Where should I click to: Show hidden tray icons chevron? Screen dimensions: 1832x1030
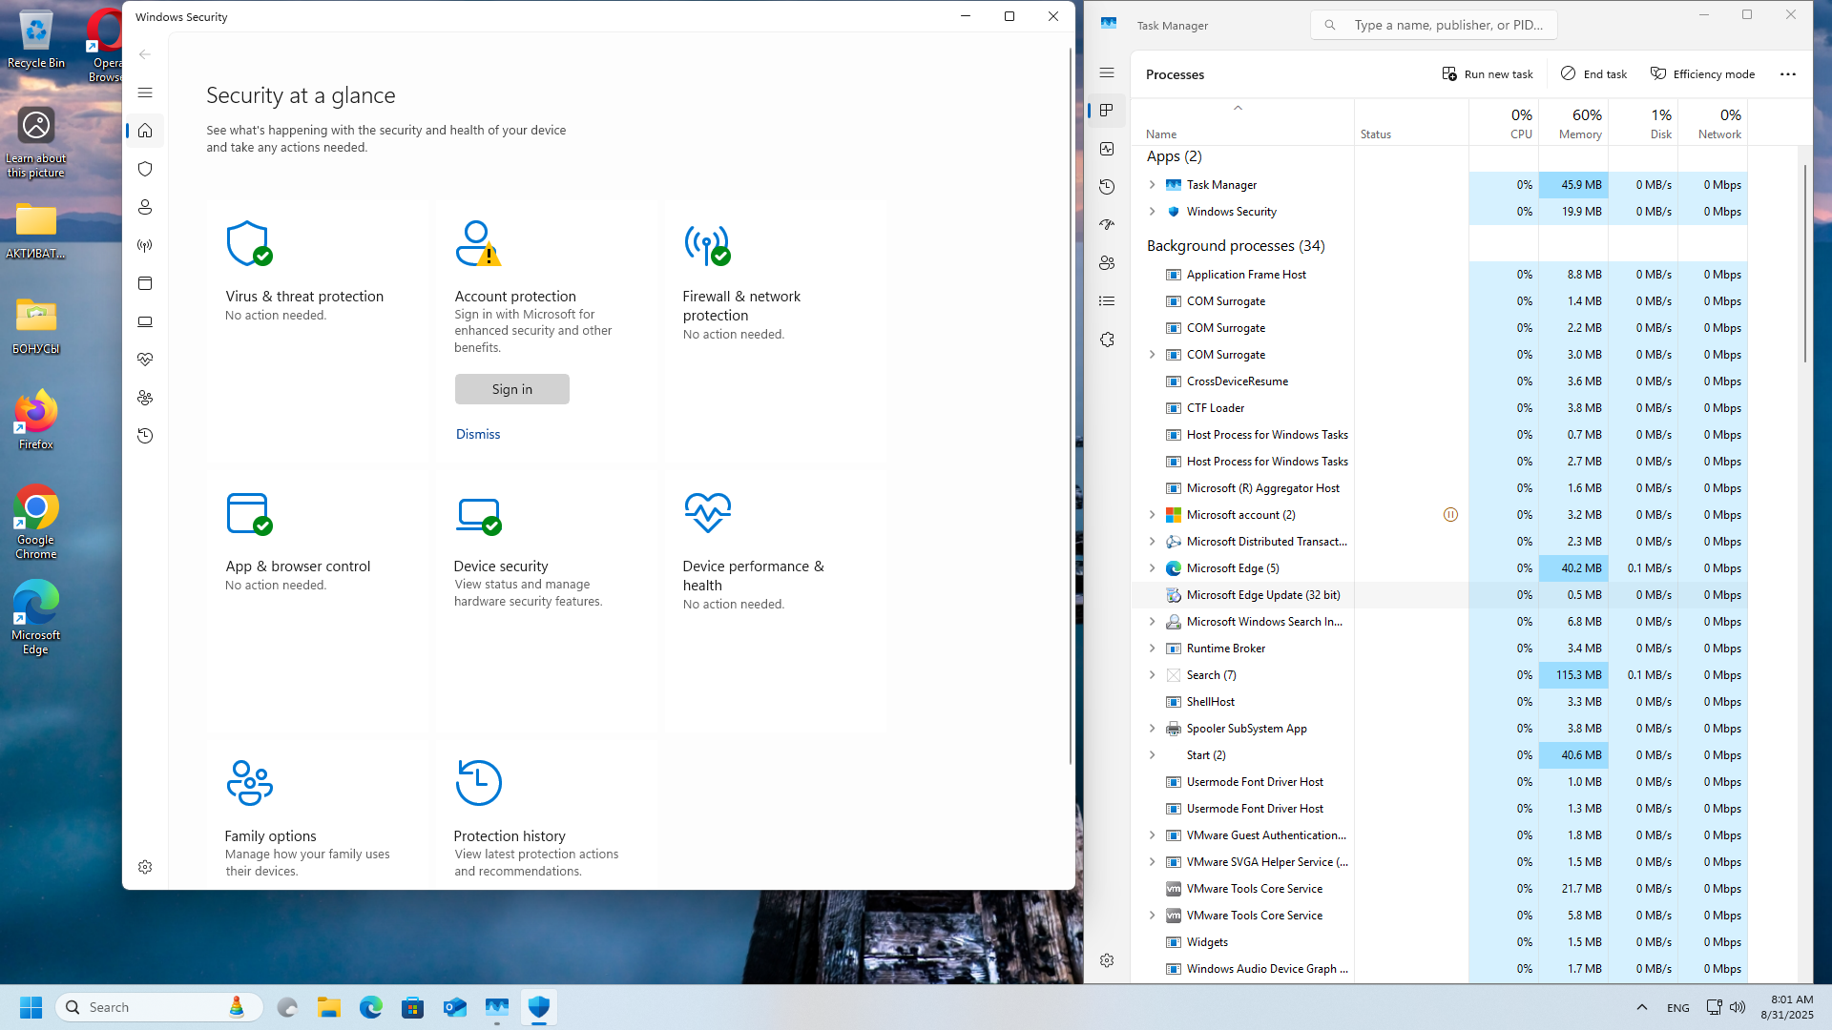coord(1642,1007)
